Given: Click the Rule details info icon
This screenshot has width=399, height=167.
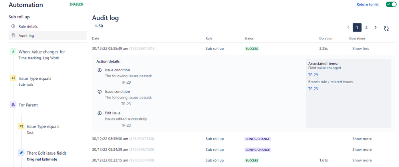Looking at the screenshot, I should point(13,26).
